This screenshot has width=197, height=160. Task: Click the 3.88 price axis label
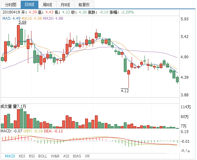point(184,95)
